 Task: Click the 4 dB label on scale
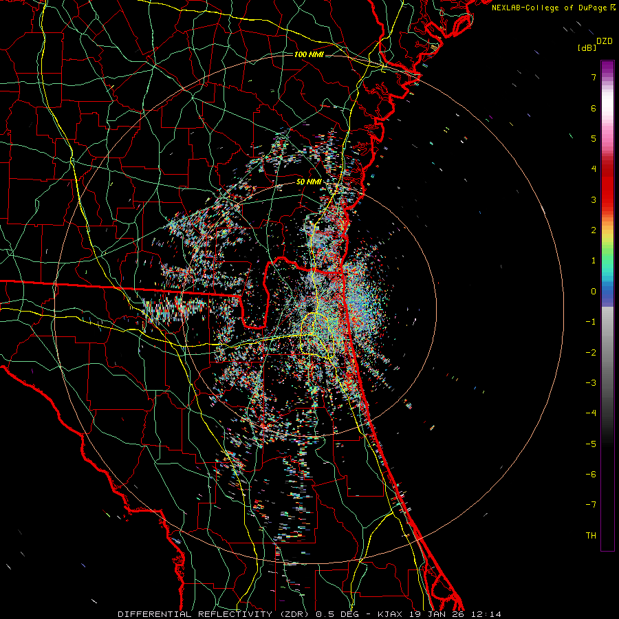[x=594, y=169]
